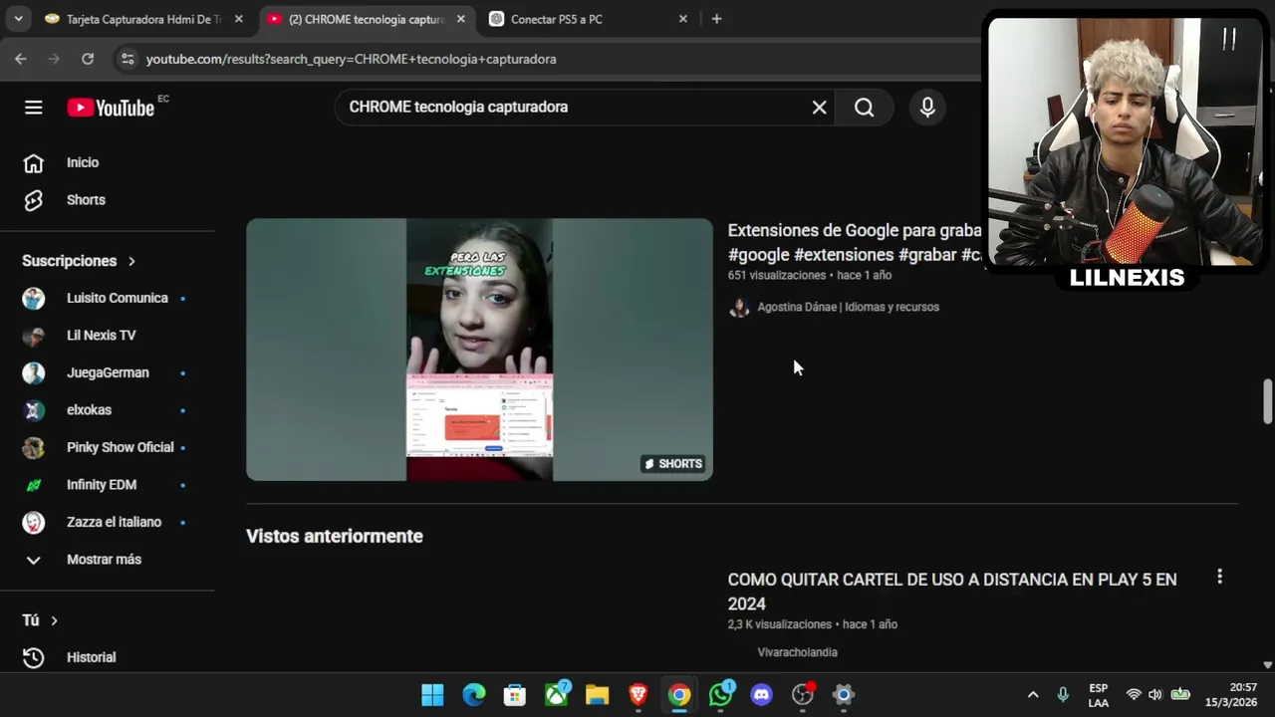1275x717 pixels.
Task: Open Microsoft Edge from taskbar
Action: (x=474, y=695)
